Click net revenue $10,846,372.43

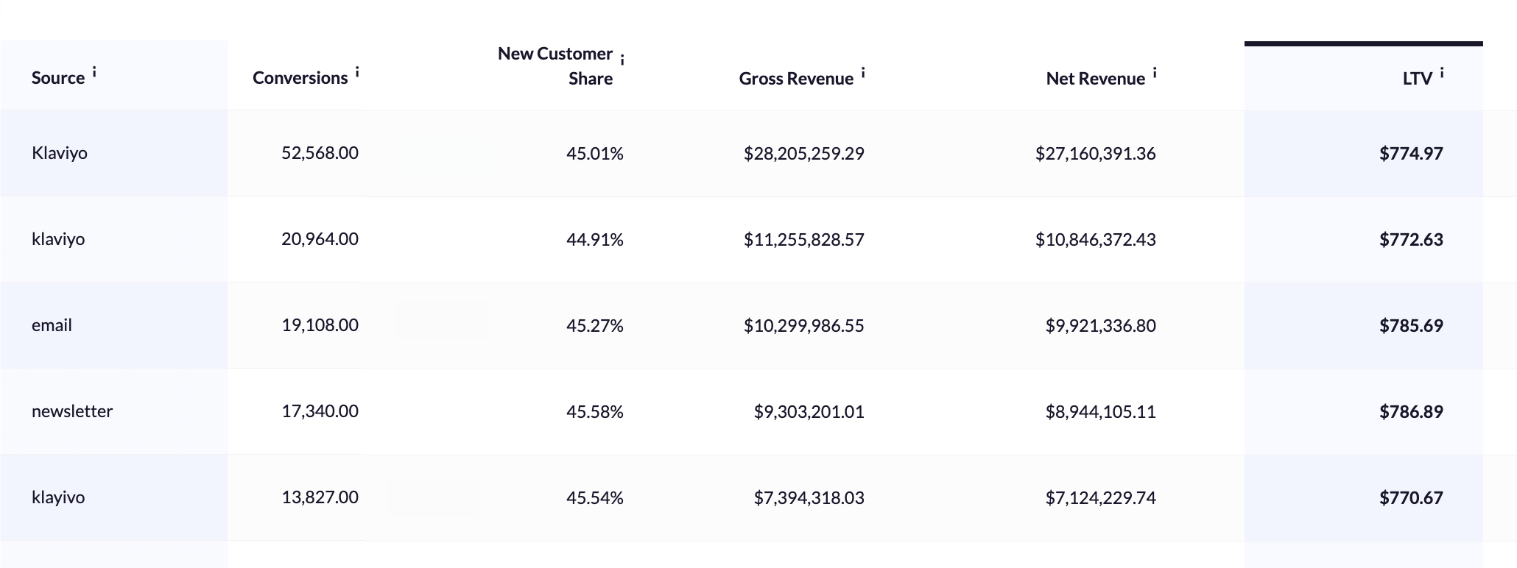point(1096,240)
